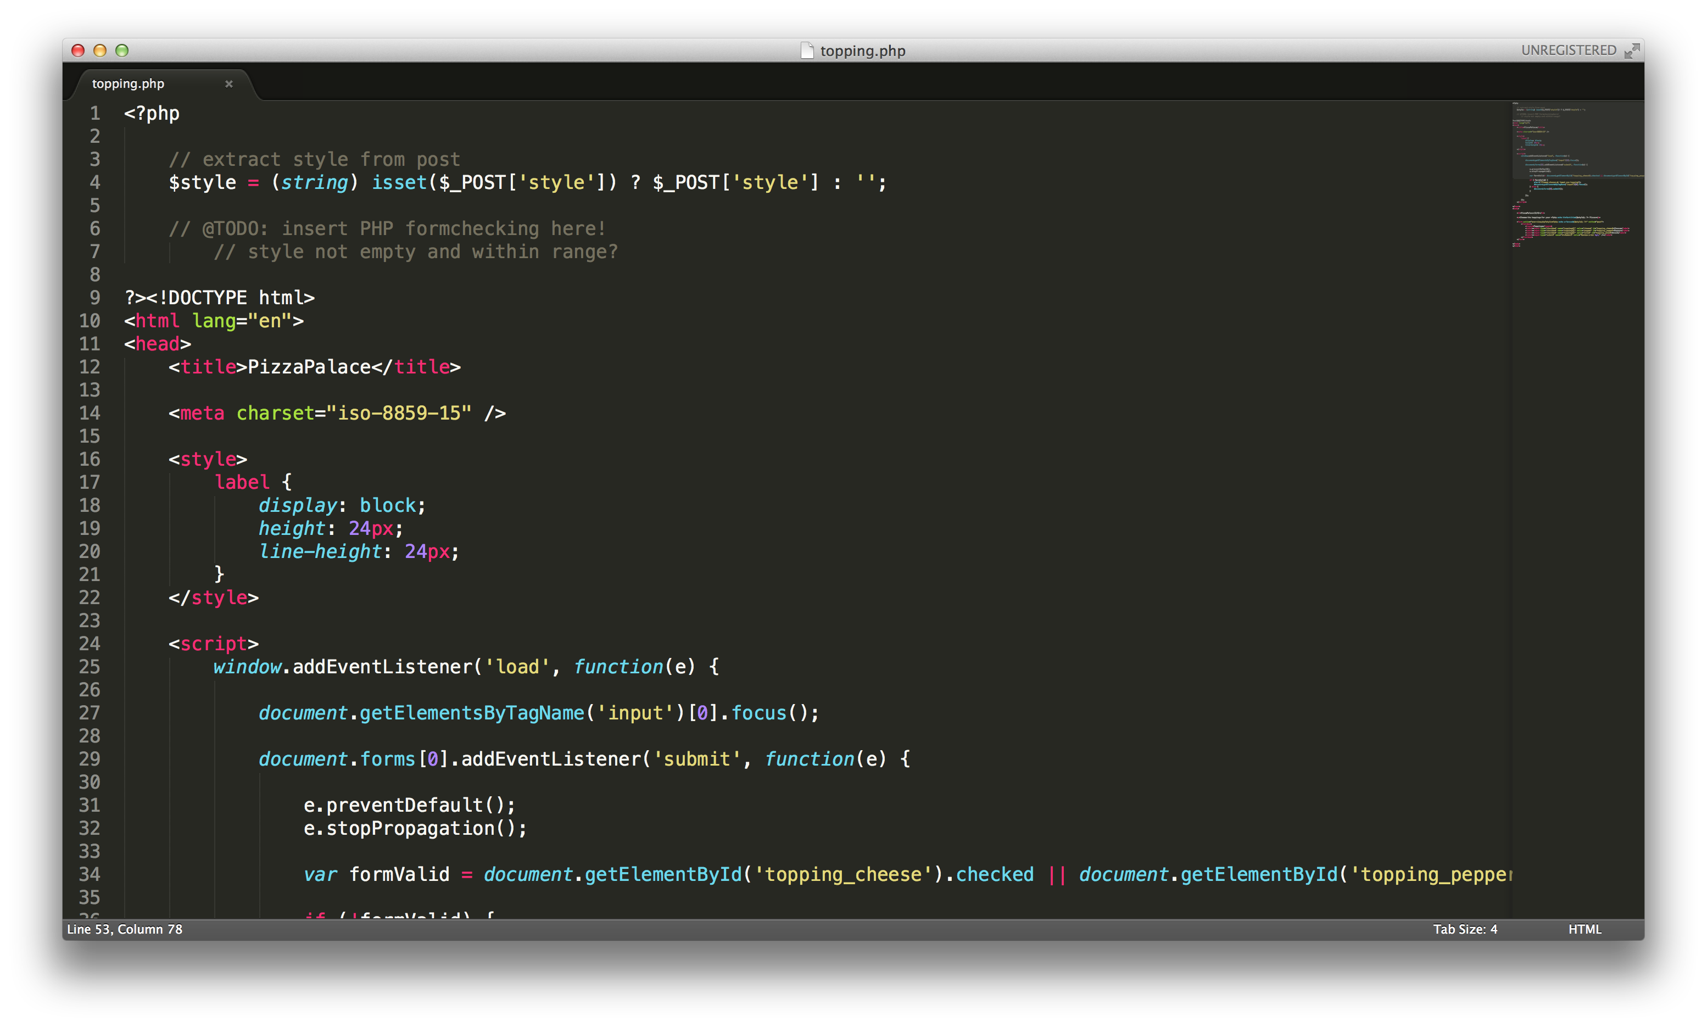Click the iso-8859-15 charset value

399,413
